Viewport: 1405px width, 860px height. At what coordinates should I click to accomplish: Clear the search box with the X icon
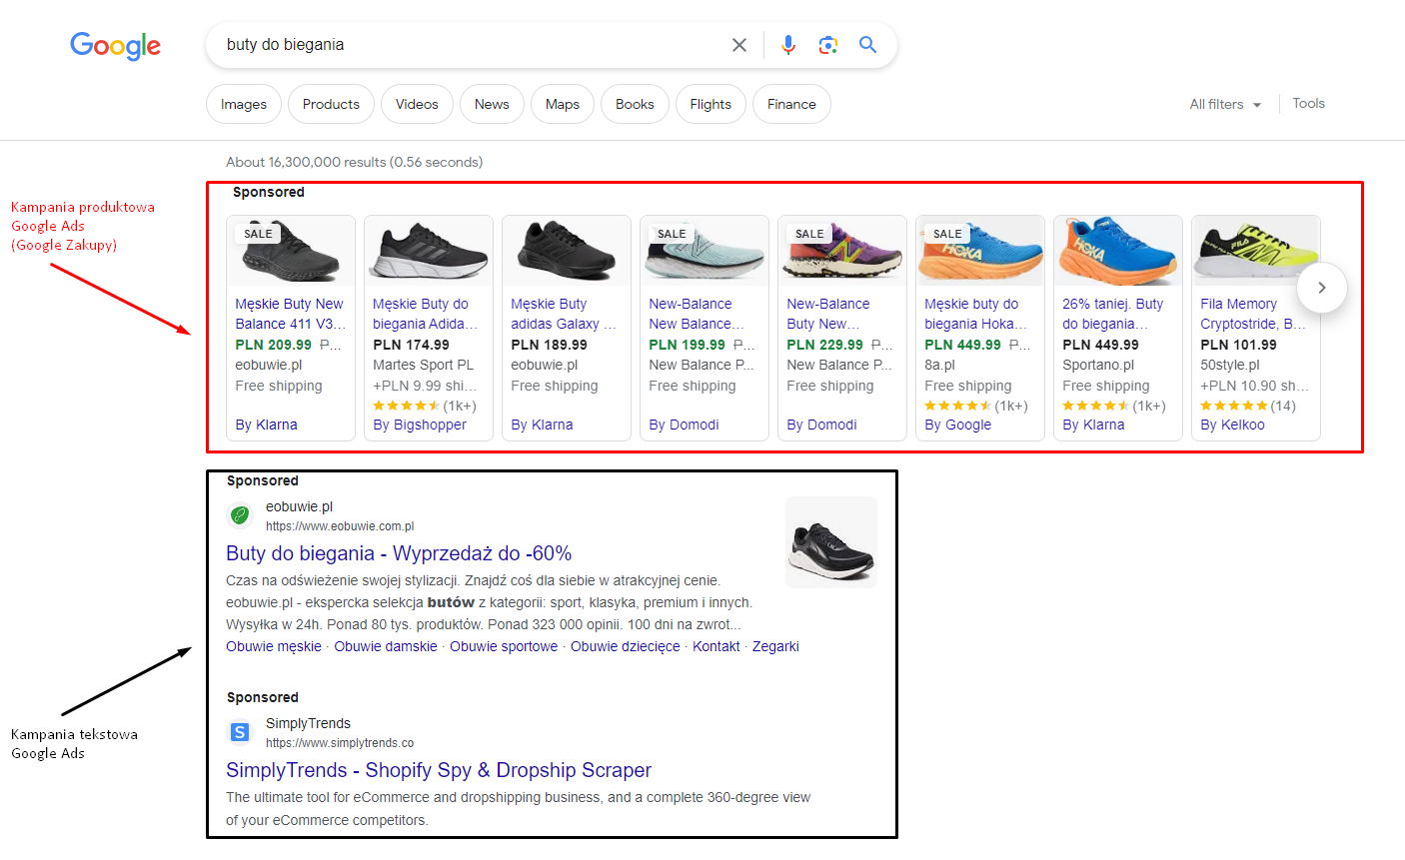(x=739, y=45)
